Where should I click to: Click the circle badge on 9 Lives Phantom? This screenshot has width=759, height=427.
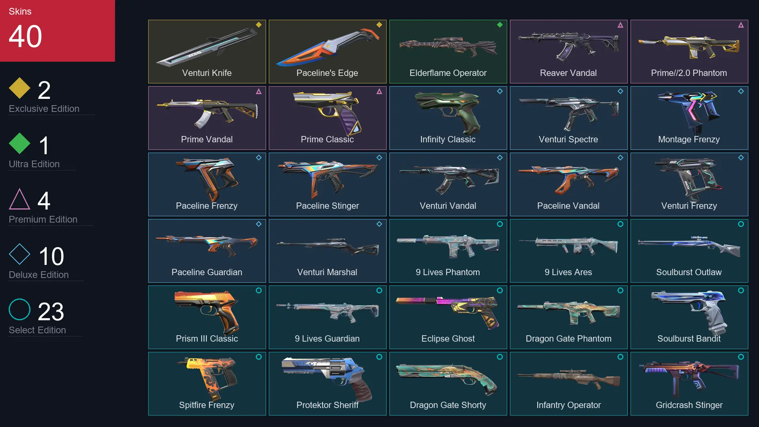500,224
